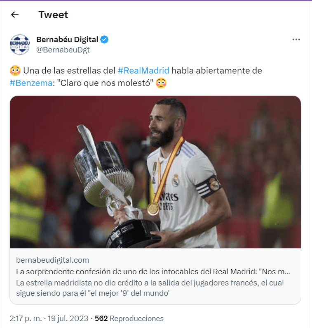Click the 19 jul. 2023 date
312x328 pixels.
[x=68, y=318]
